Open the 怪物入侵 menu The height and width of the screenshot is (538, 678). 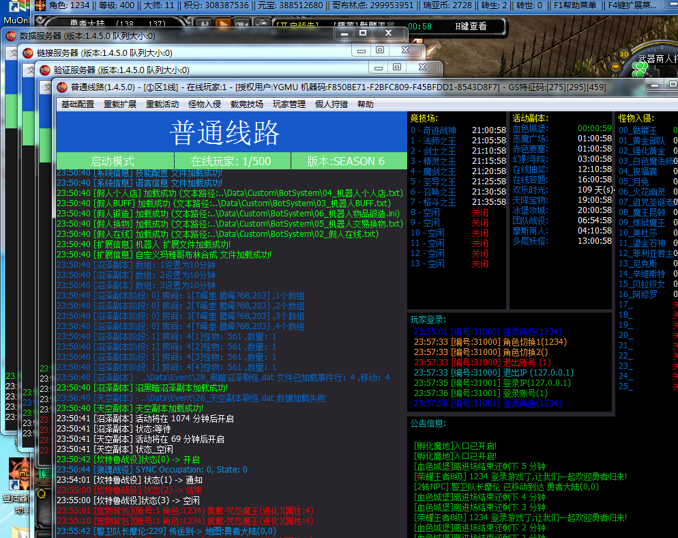coord(205,104)
